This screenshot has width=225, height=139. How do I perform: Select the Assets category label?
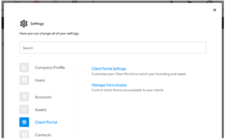[x=41, y=110]
